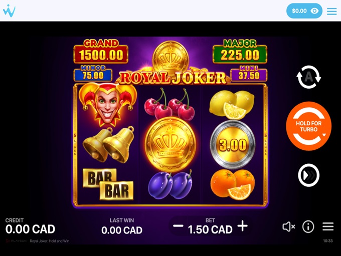Click the Grand 1500.00 jackpot display
341x256 pixels.
[101, 51]
